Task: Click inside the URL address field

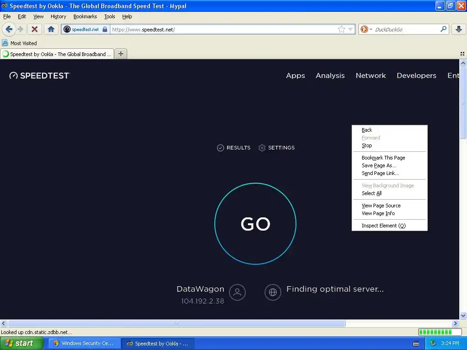Action: pos(223,29)
